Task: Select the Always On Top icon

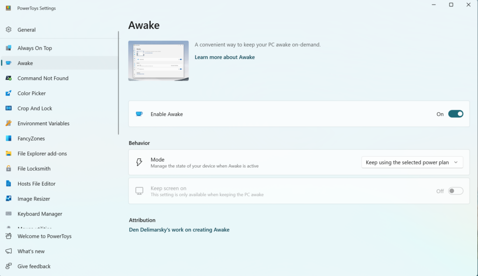Action: [x=9, y=48]
